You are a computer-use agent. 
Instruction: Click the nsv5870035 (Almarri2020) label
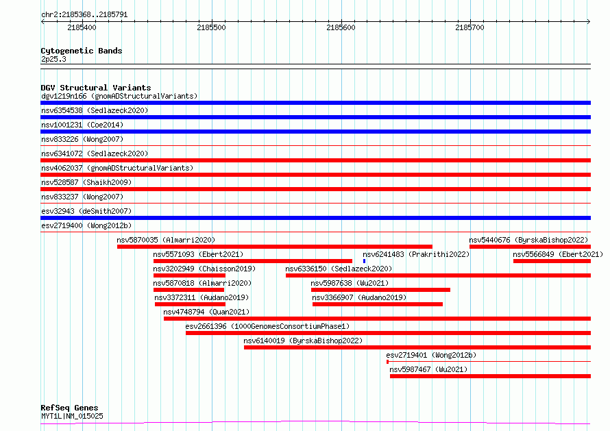(166, 240)
